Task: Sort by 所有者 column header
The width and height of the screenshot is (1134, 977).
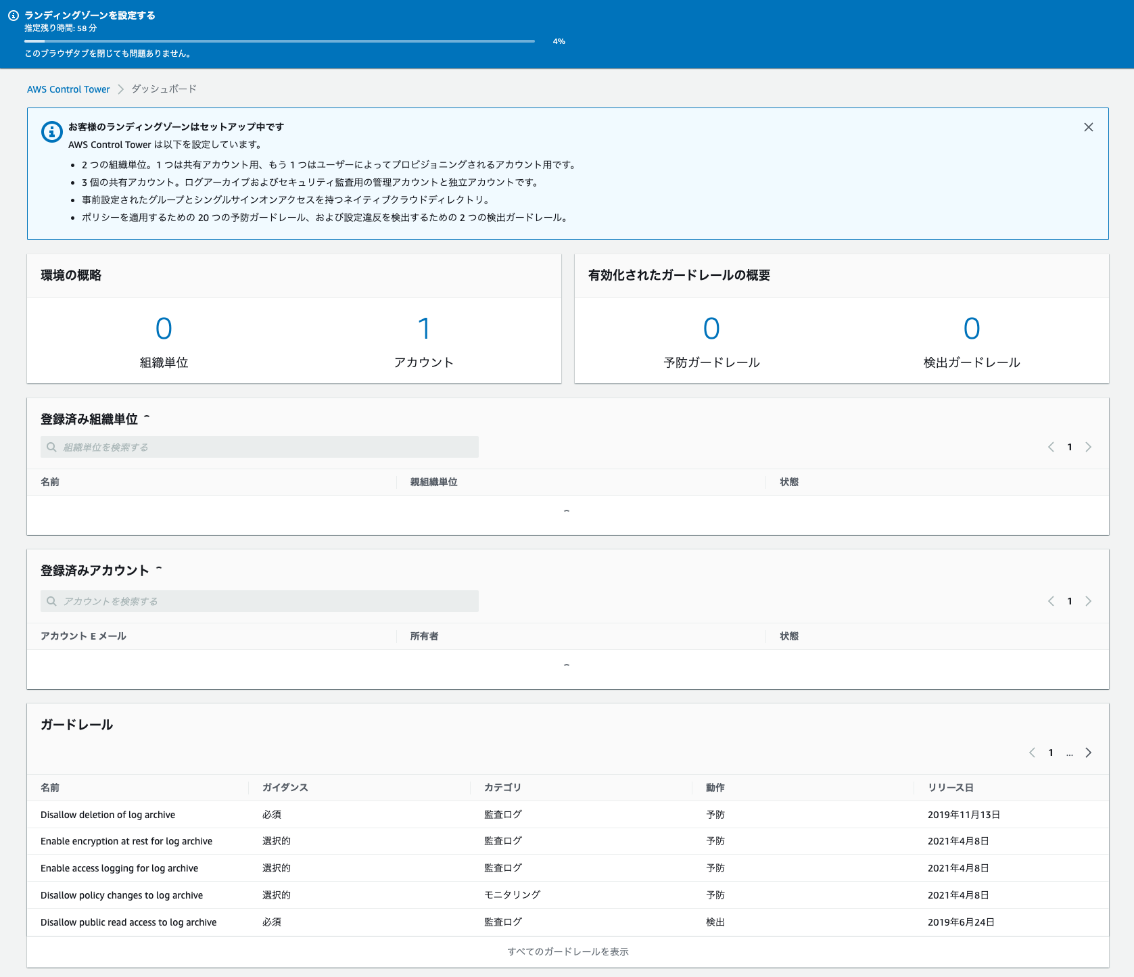Action: 425,636
